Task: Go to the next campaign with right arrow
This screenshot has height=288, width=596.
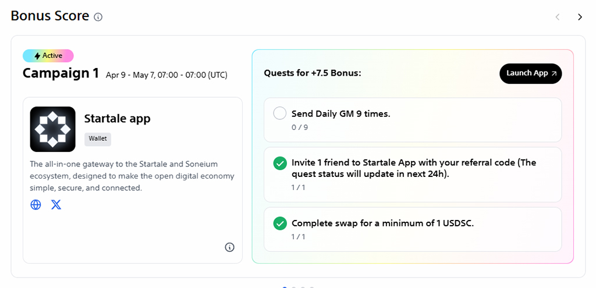Action: coord(580,17)
